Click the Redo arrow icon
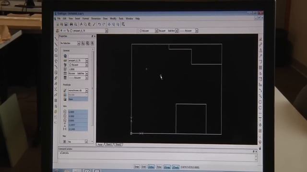The image size is (307, 172). point(104,24)
